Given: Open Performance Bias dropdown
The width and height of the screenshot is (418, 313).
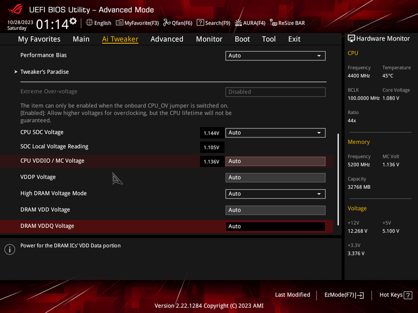Looking at the screenshot, I should [x=275, y=56].
